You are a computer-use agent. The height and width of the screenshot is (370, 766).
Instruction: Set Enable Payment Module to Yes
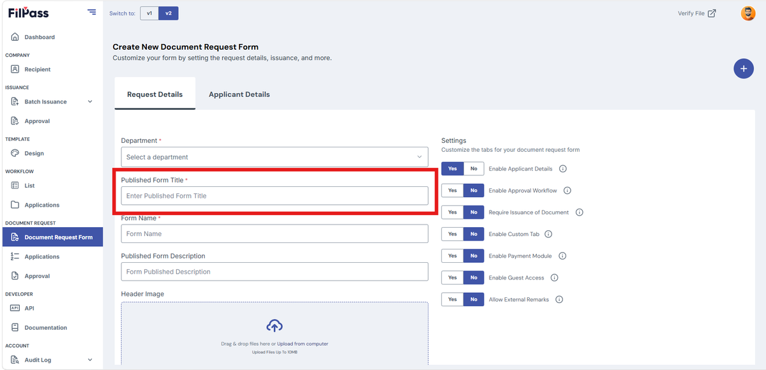(453, 256)
